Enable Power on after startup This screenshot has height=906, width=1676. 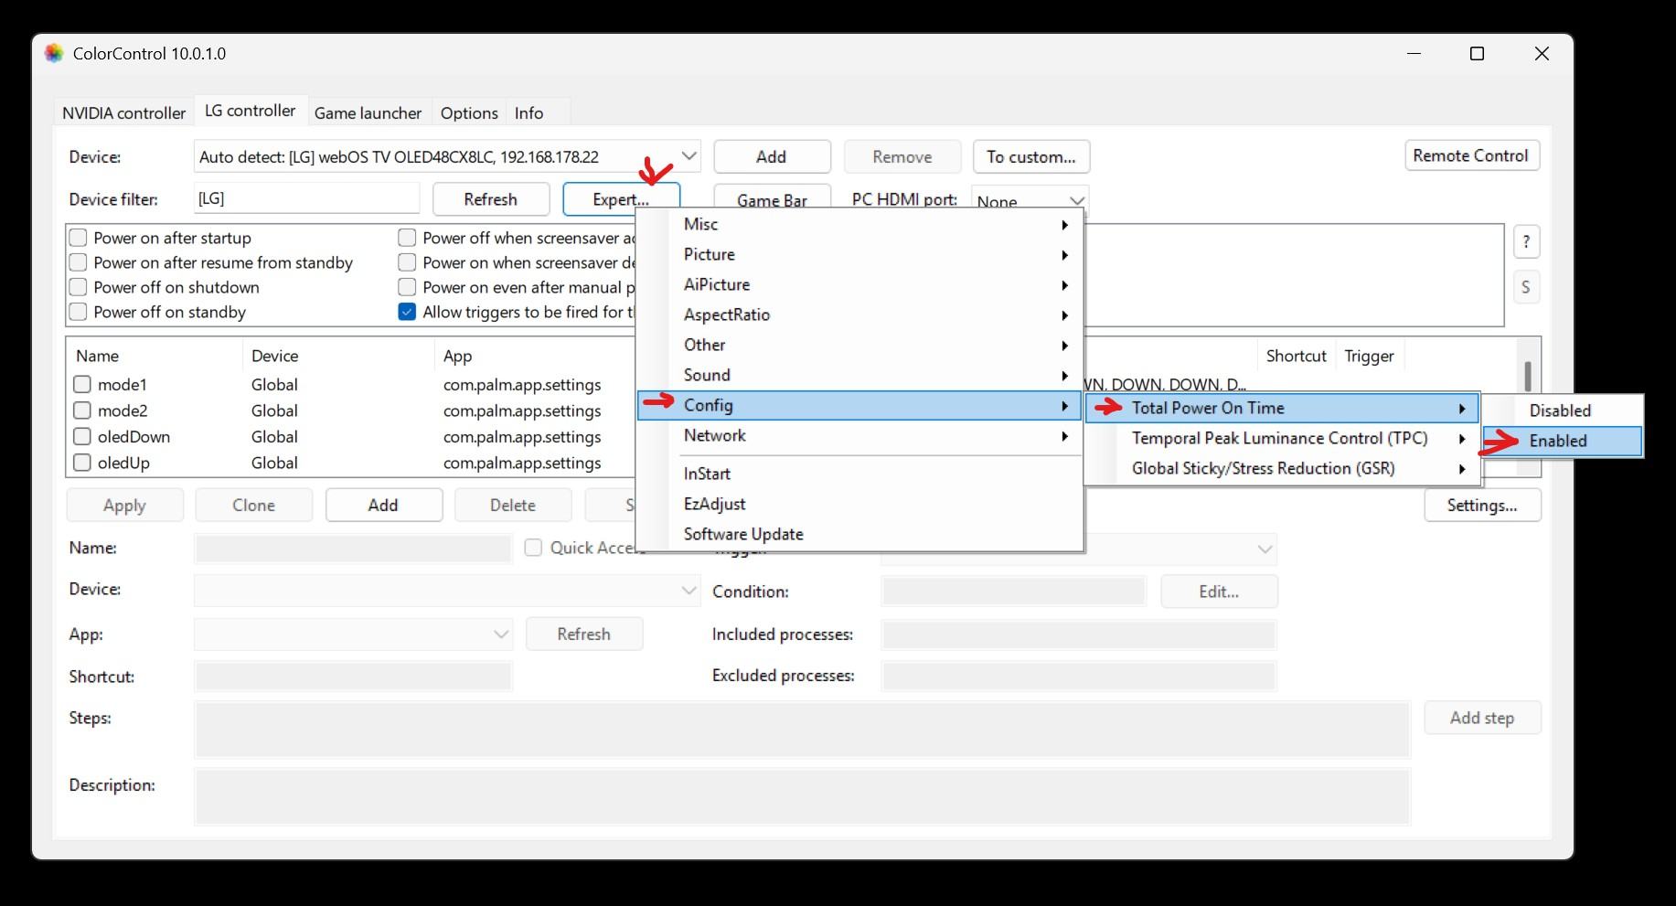point(79,238)
